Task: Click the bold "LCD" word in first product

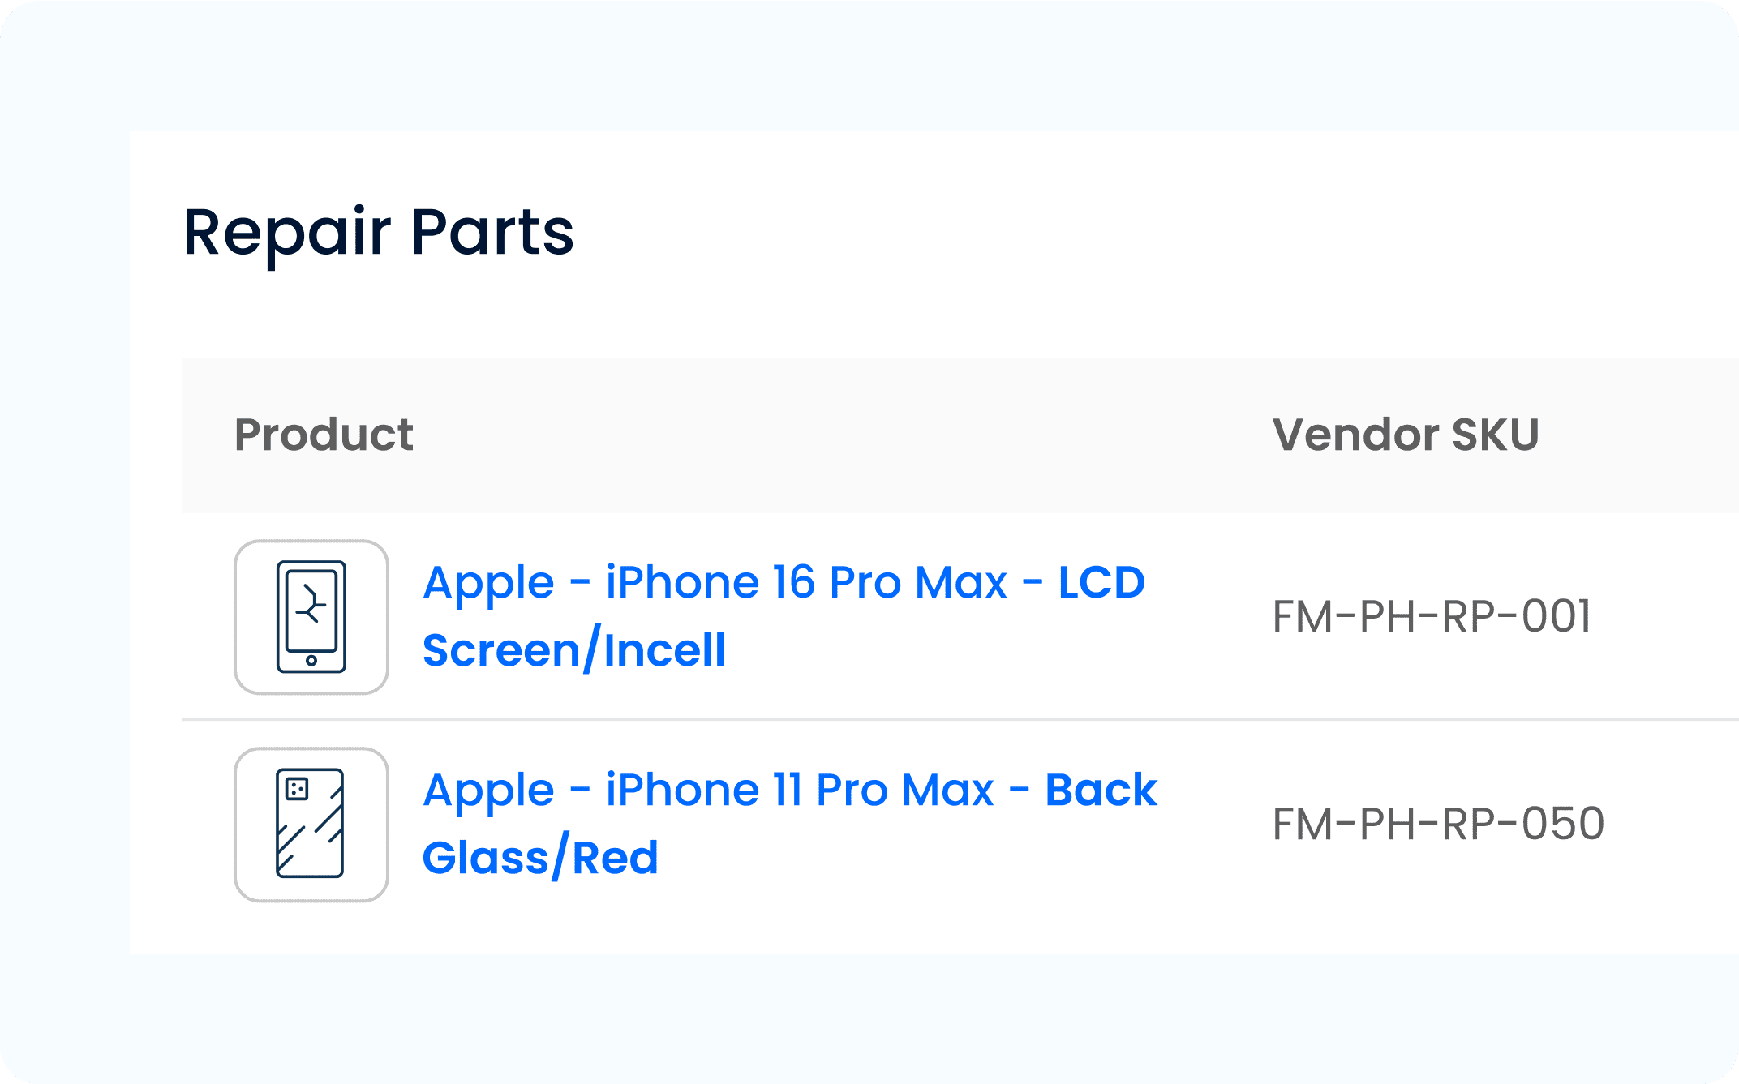Action: click(x=1101, y=583)
